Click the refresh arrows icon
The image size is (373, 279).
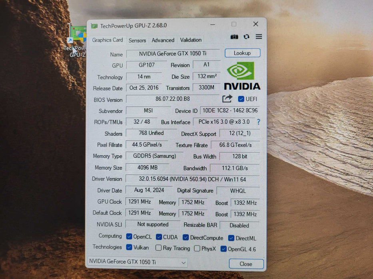[246, 37]
